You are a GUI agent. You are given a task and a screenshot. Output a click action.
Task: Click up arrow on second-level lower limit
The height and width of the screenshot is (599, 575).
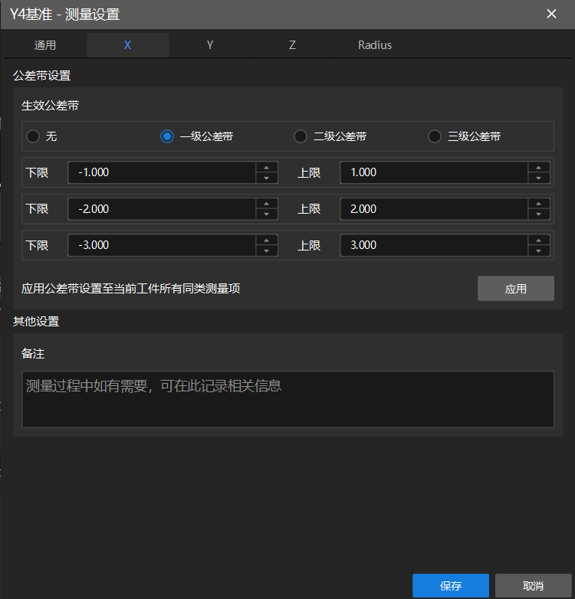point(266,204)
